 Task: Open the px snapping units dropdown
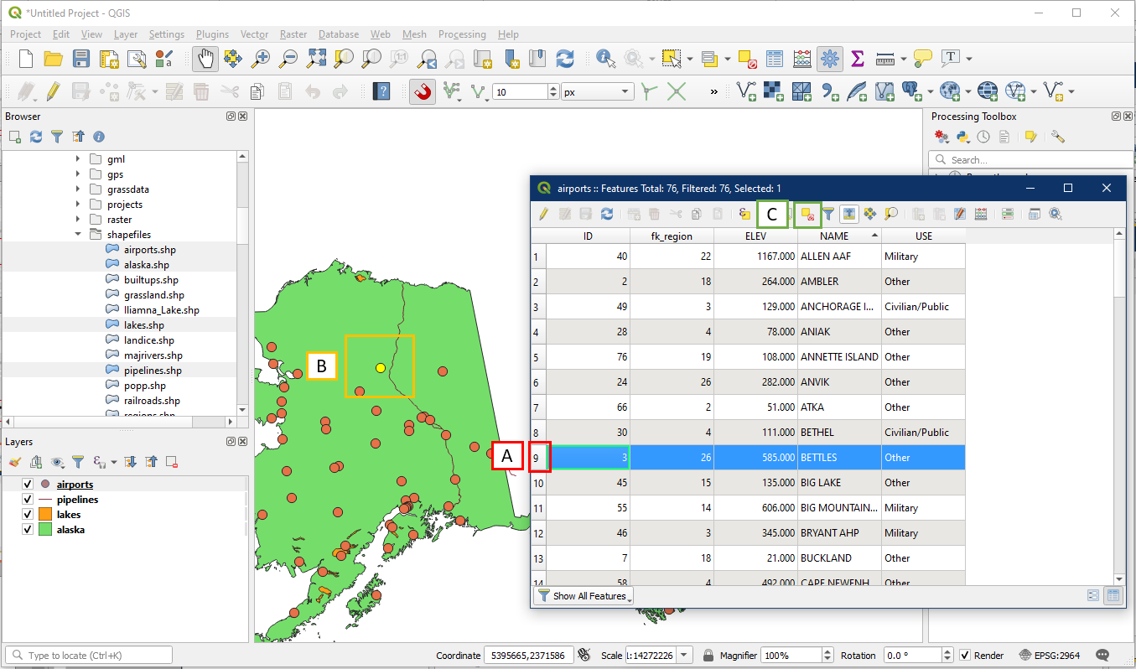point(598,91)
